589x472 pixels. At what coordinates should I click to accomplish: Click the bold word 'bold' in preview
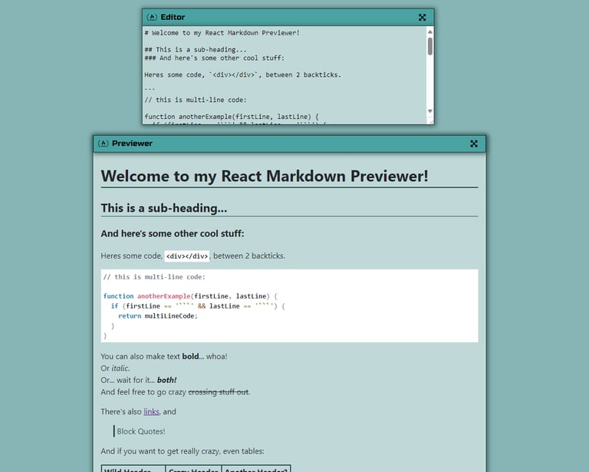(x=190, y=356)
